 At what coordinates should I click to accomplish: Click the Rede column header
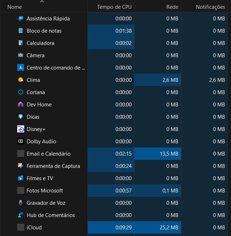(172, 7)
